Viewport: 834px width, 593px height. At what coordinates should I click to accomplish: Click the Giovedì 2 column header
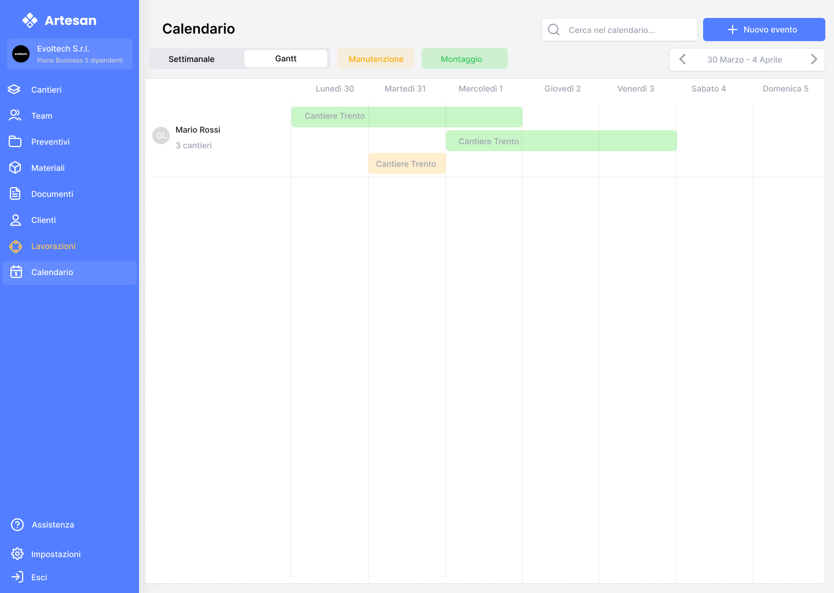point(562,89)
